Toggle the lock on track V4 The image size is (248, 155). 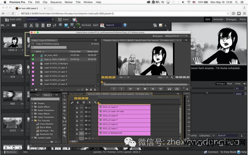tap(77, 121)
